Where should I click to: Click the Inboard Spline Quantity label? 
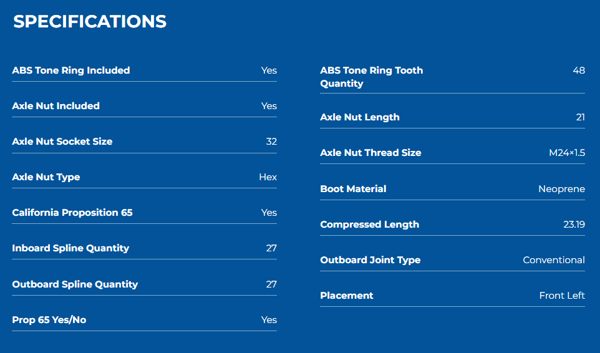71,248
